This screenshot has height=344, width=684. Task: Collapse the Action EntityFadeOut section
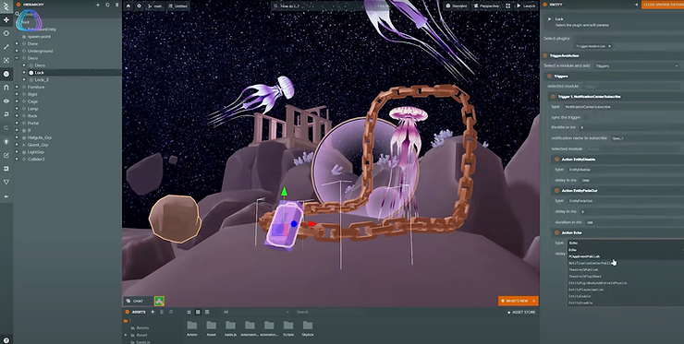click(556, 191)
